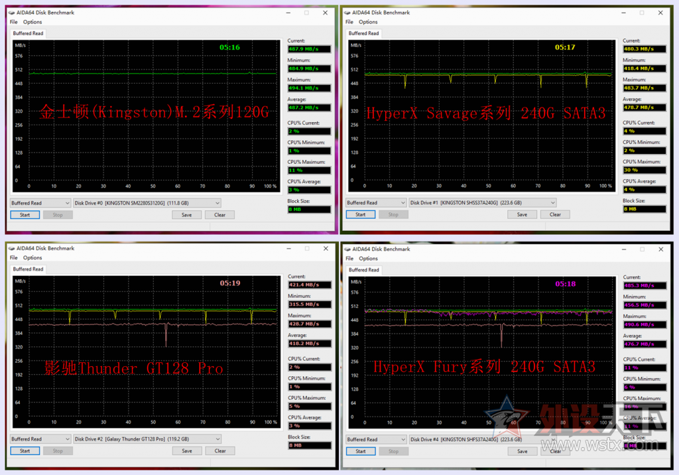Clear graph in Galaxy Thunder window
Screen dimensions: 679x475
pos(220,450)
